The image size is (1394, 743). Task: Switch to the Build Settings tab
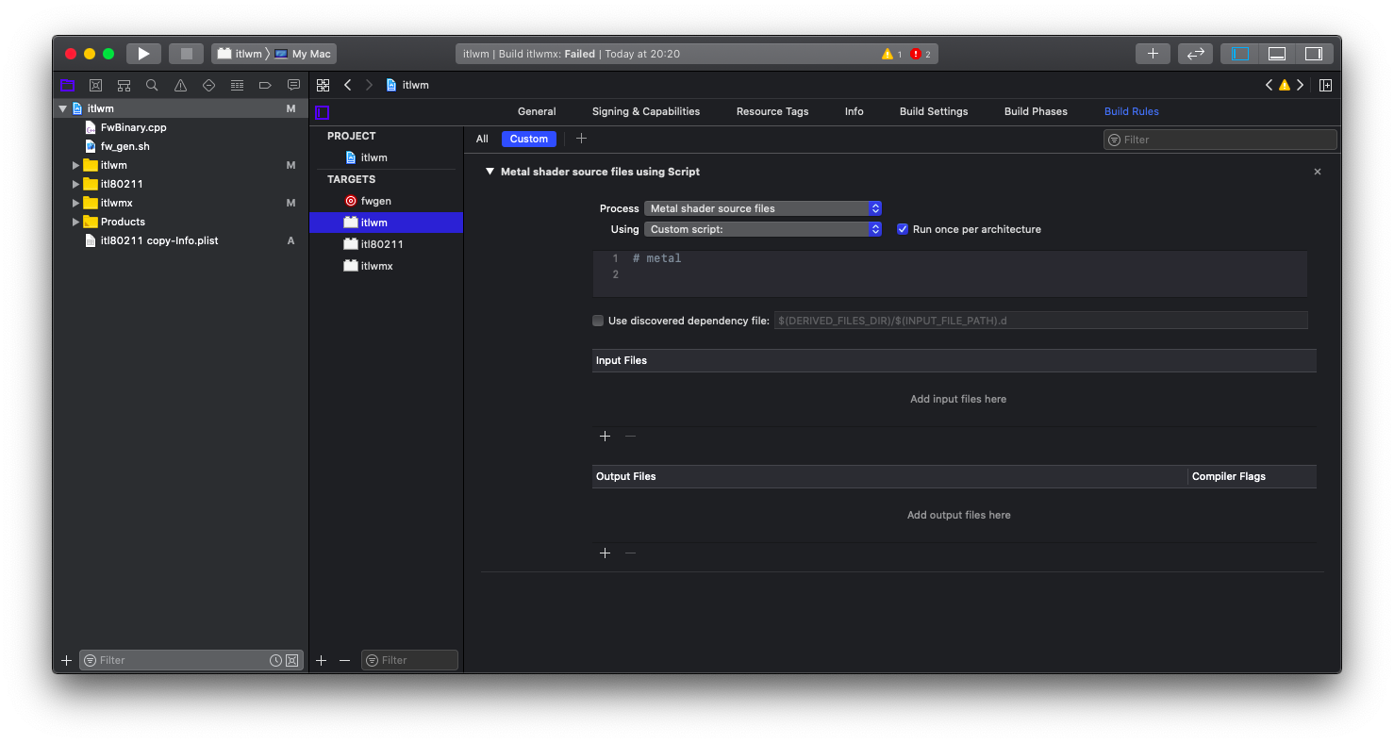tap(933, 111)
